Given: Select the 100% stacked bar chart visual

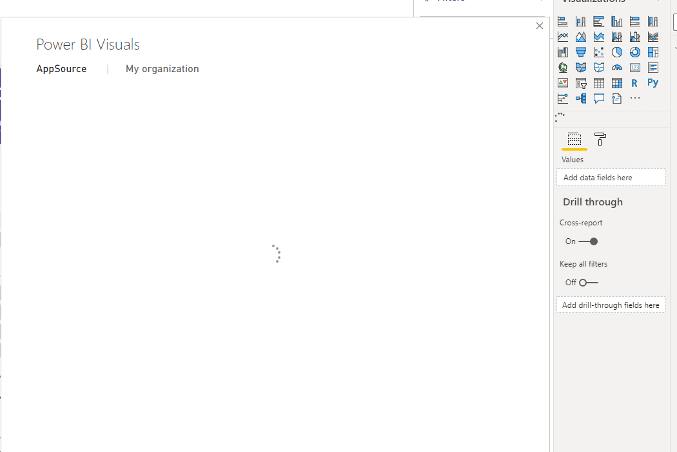Looking at the screenshot, I should tap(634, 21).
